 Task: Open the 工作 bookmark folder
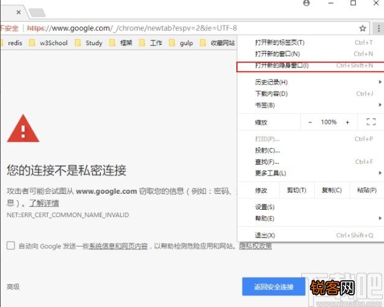click(x=151, y=43)
